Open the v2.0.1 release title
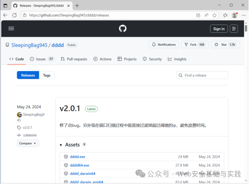The width and height of the screenshot is (249, 184). pyautogui.click(x=70, y=109)
